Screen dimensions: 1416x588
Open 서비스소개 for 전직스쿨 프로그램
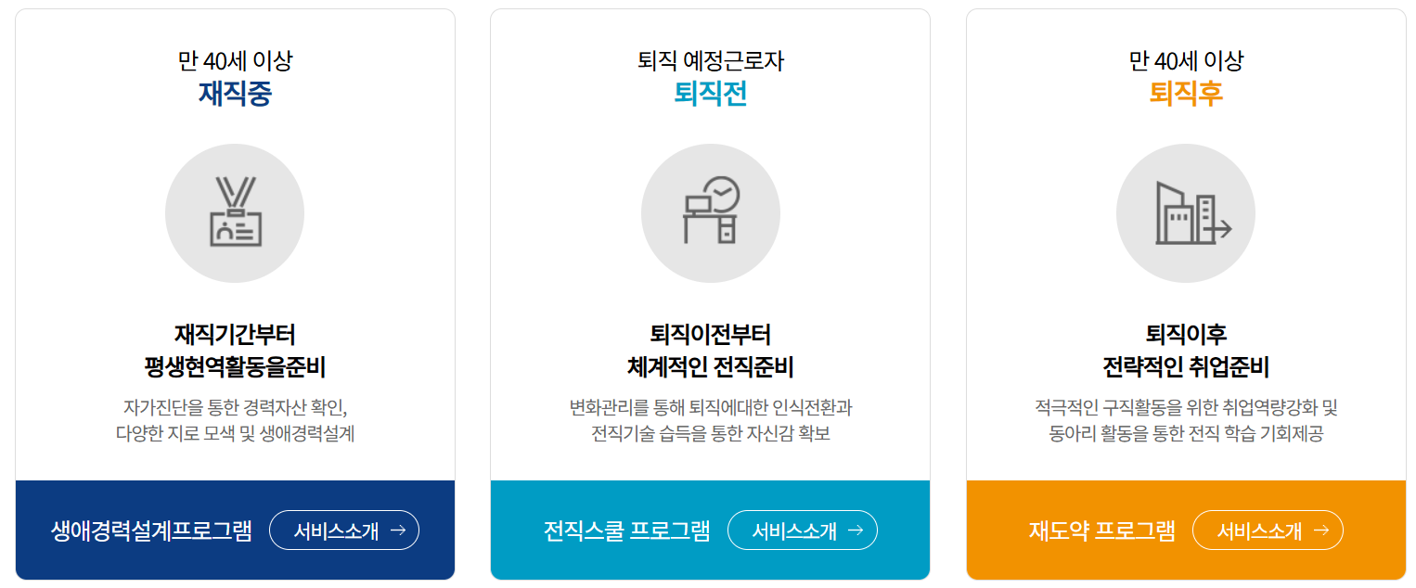803,530
